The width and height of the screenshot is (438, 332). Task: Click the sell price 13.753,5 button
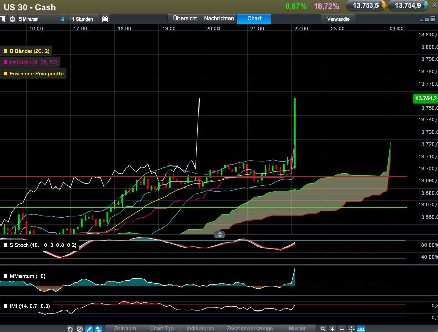coord(366,5)
